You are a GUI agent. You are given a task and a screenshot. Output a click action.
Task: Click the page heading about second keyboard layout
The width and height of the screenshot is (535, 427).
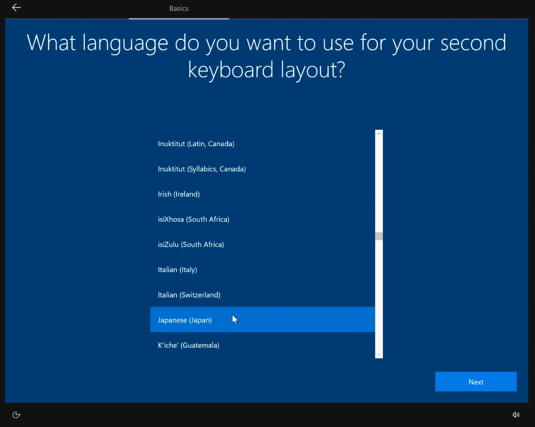click(266, 56)
